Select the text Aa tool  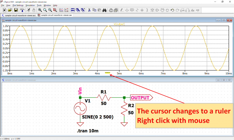(x=193, y=10)
